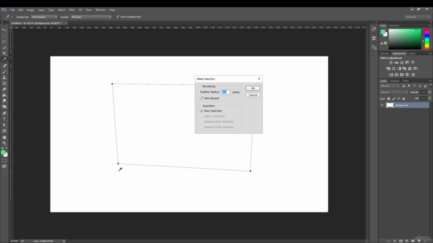Lock transparent pixels in Layers panel
433x243 pixels.
point(388,99)
